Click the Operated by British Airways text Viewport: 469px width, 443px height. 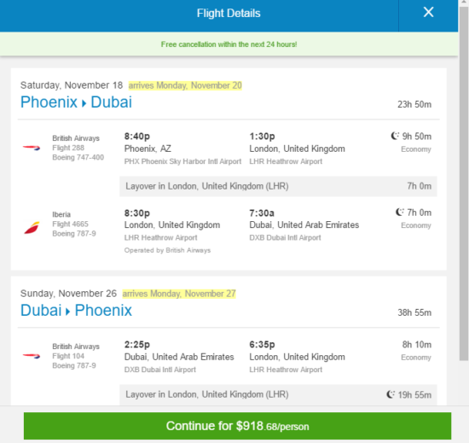click(x=167, y=250)
